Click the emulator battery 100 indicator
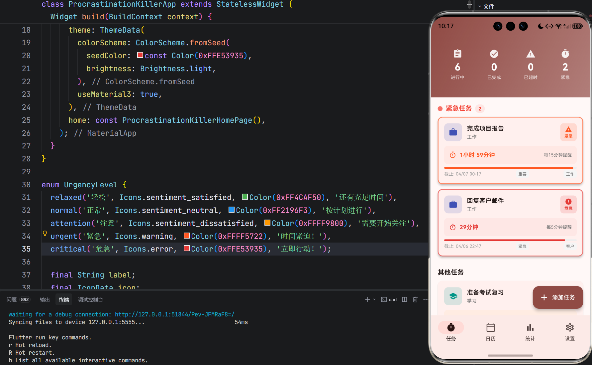Image resolution: width=592 pixels, height=365 pixels. 577,26
